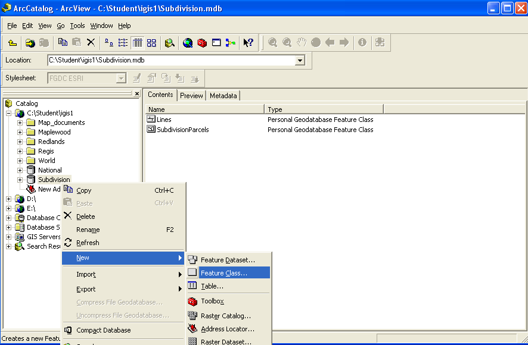Open the red ArcToolbox icon
This screenshot has width=528, height=345.
point(202,43)
